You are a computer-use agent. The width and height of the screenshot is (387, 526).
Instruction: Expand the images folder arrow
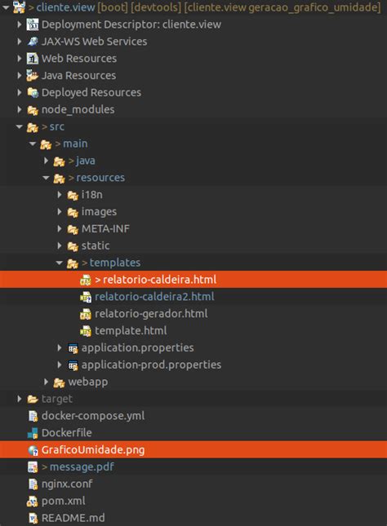(x=60, y=211)
